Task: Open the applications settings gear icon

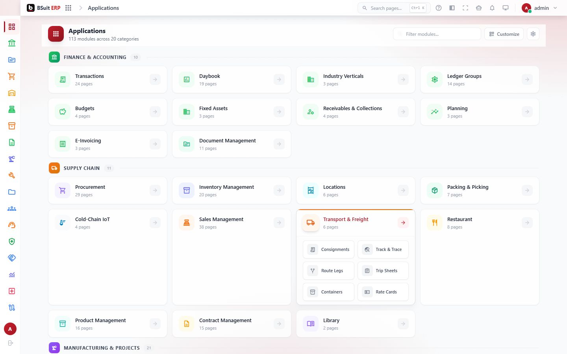Action: 533,34
